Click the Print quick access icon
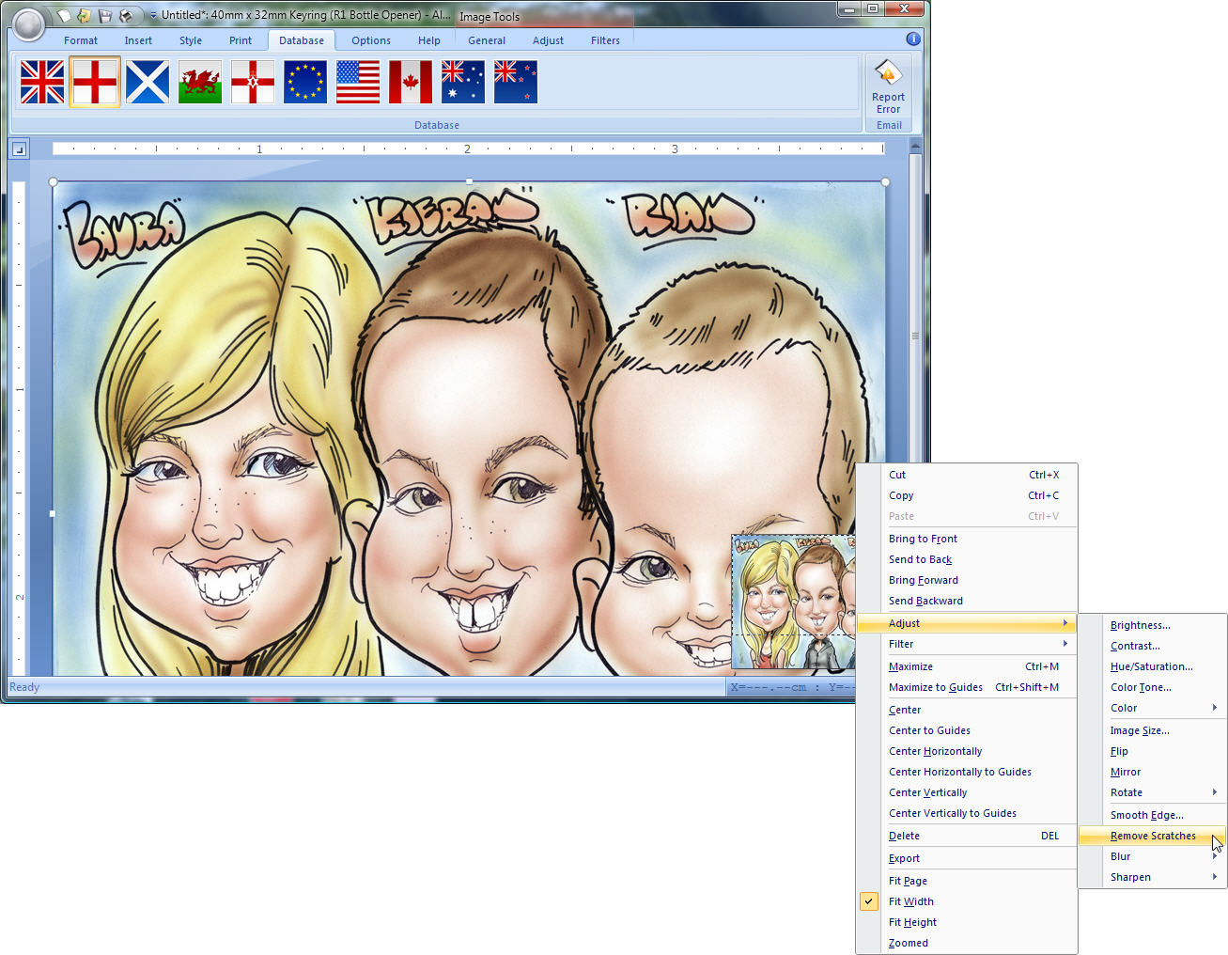This screenshot has height=955, width=1228. coord(126,16)
